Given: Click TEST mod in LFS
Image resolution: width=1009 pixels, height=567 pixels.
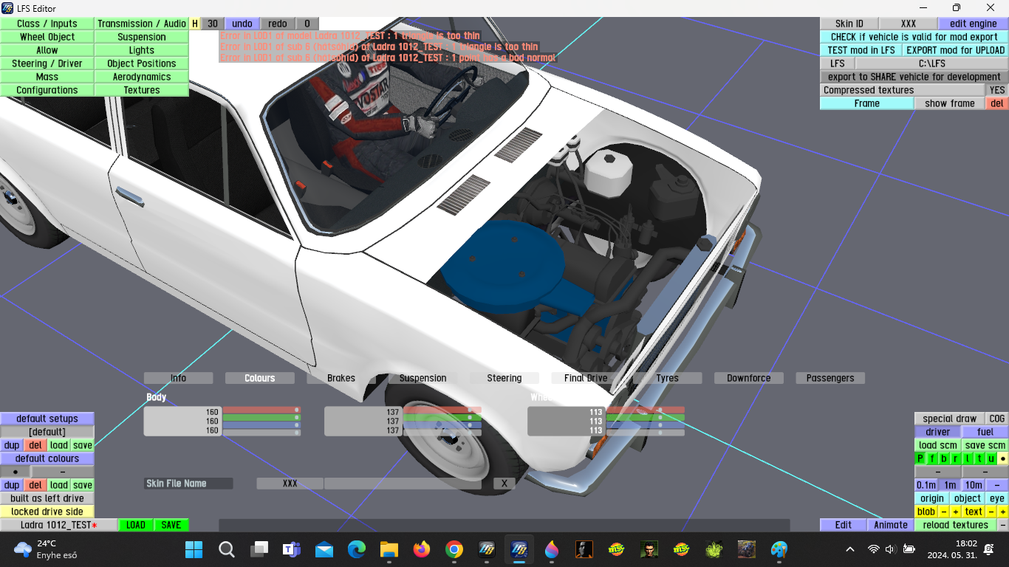Looking at the screenshot, I should click(861, 50).
